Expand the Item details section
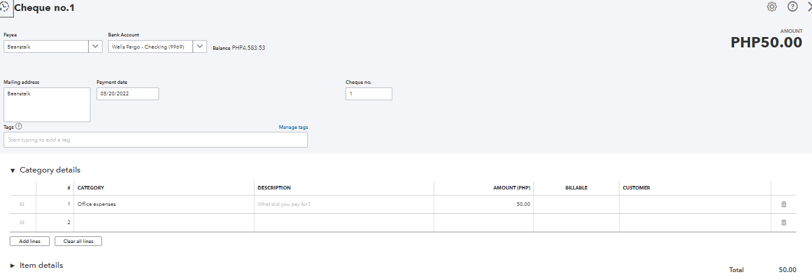Screen dimensions: 812x280 click(13, 266)
